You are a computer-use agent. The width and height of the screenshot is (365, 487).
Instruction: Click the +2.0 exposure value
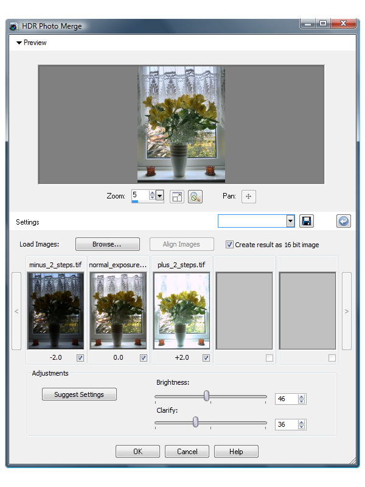182,357
